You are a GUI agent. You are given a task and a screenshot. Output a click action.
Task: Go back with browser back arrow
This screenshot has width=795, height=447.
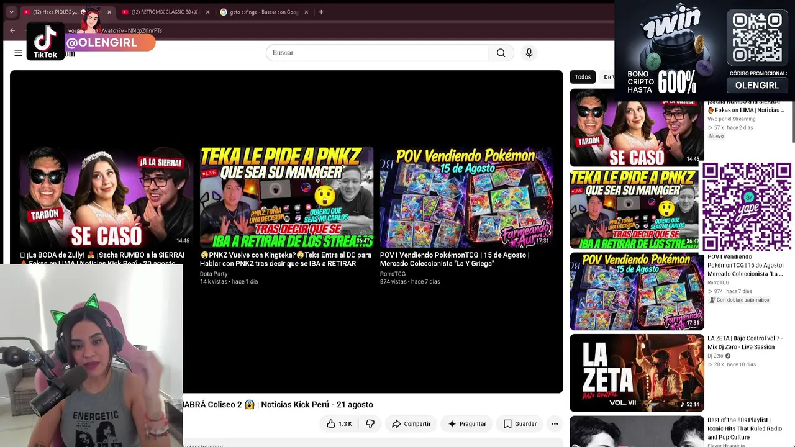click(12, 30)
